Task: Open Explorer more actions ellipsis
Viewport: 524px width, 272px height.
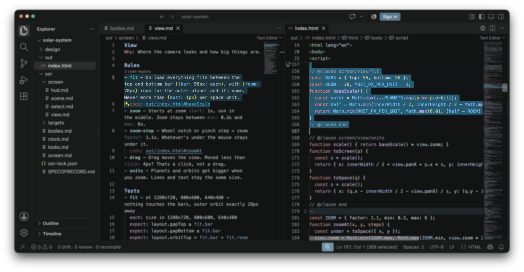Action: coord(92,29)
